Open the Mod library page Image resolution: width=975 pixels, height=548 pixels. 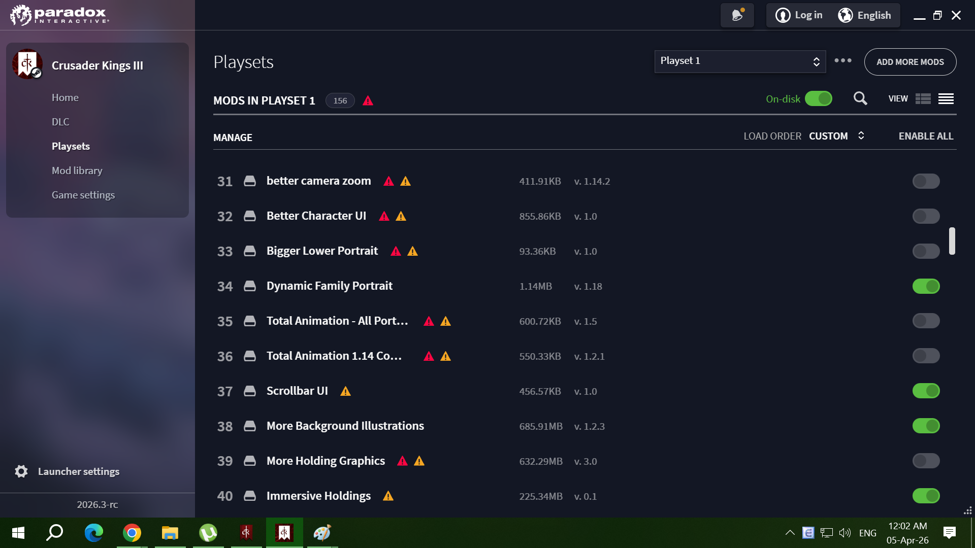[77, 170]
